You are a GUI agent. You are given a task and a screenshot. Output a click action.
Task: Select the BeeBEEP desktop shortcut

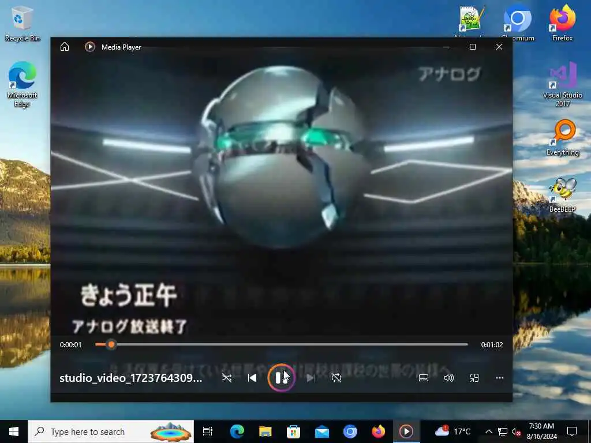point(562,195)
